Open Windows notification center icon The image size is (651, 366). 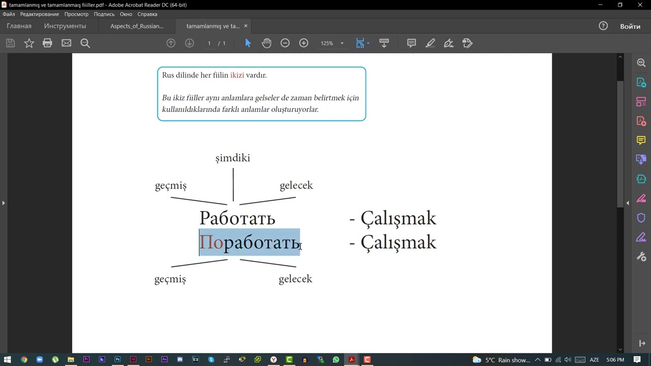coord(637,360)
